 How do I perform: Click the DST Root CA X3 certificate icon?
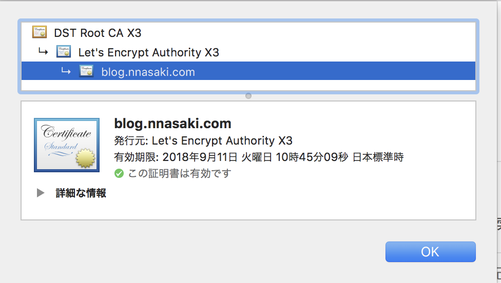[x=40, y=32]
